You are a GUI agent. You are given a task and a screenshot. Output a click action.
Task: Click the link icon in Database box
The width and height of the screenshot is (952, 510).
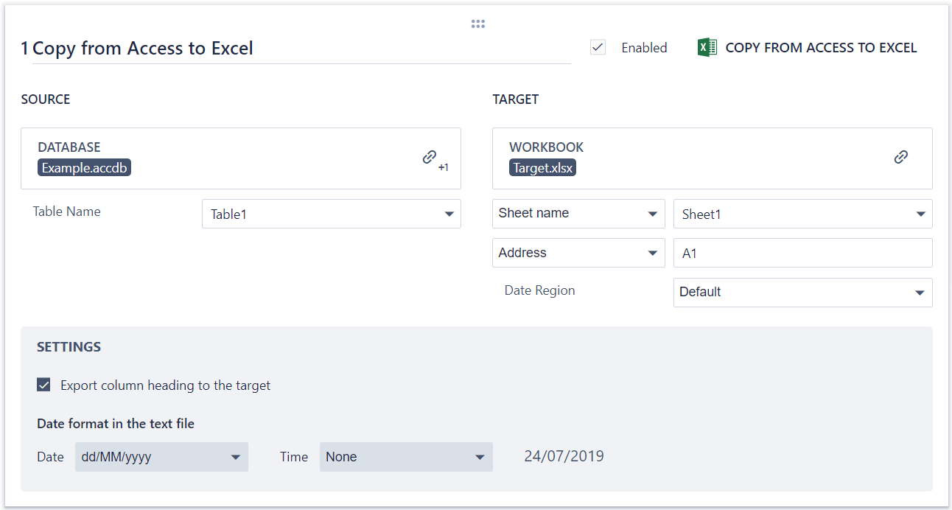[x=430, y=157]
